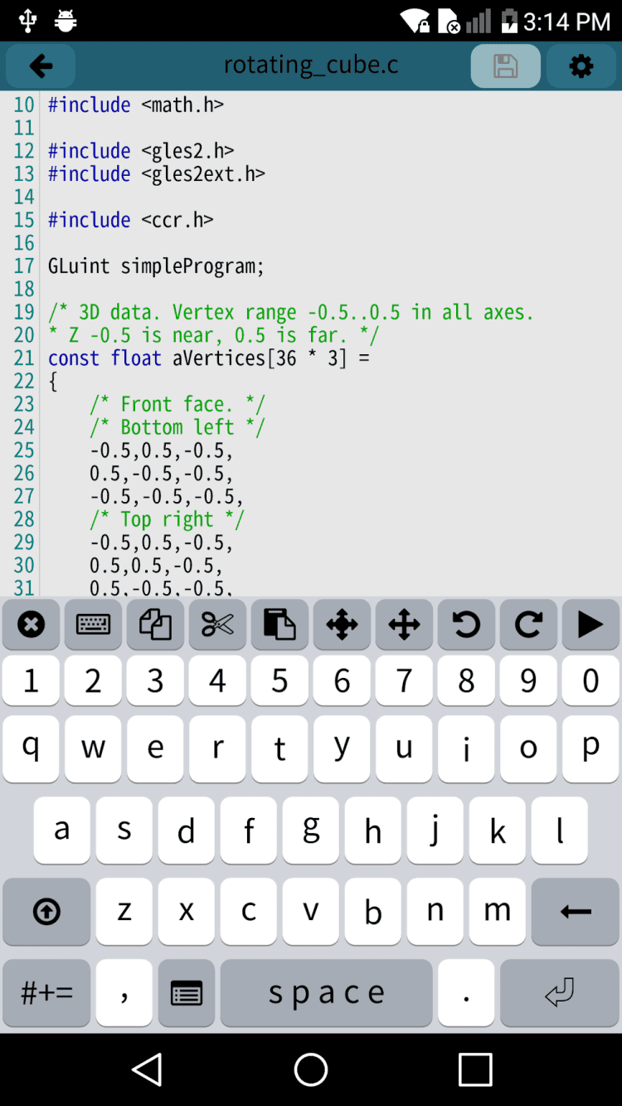Tap the number 8 key
This screenshot has height=1106, width=622.
(467, 680)
